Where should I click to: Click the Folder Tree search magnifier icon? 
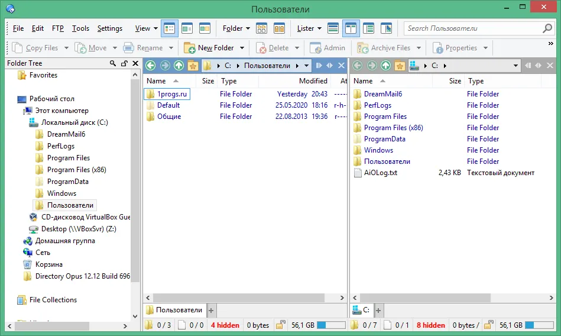[113, 63]
